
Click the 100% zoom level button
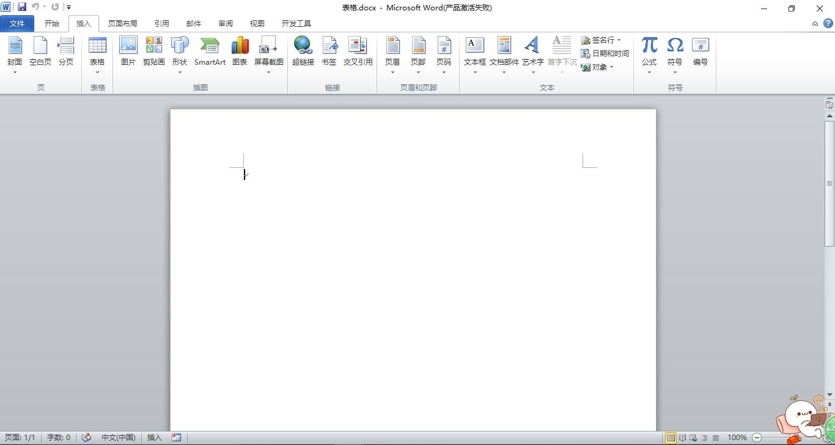(737, 438)
